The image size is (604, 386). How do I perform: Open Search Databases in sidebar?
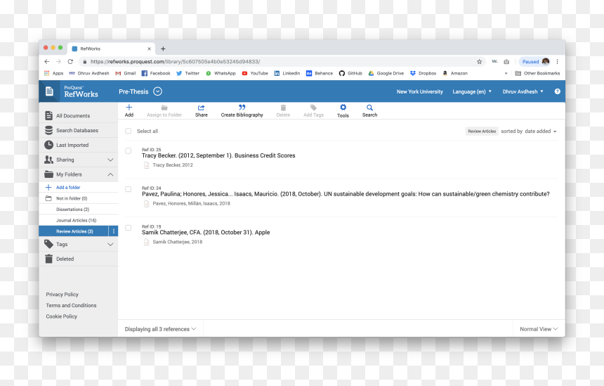click(x=79, y=130)
